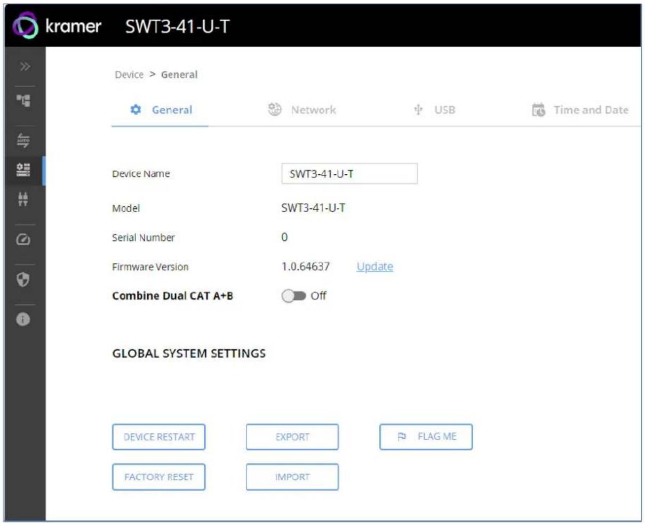Click the Model value SWT3-41-U-T
The width and height of the screenshot is (645, 523).
[313, 208]
